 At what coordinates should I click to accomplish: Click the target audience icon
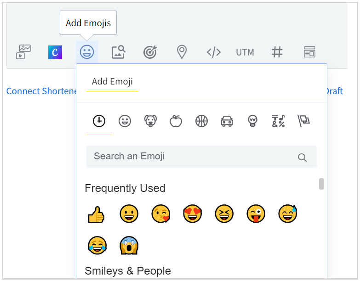click(150, 52)
